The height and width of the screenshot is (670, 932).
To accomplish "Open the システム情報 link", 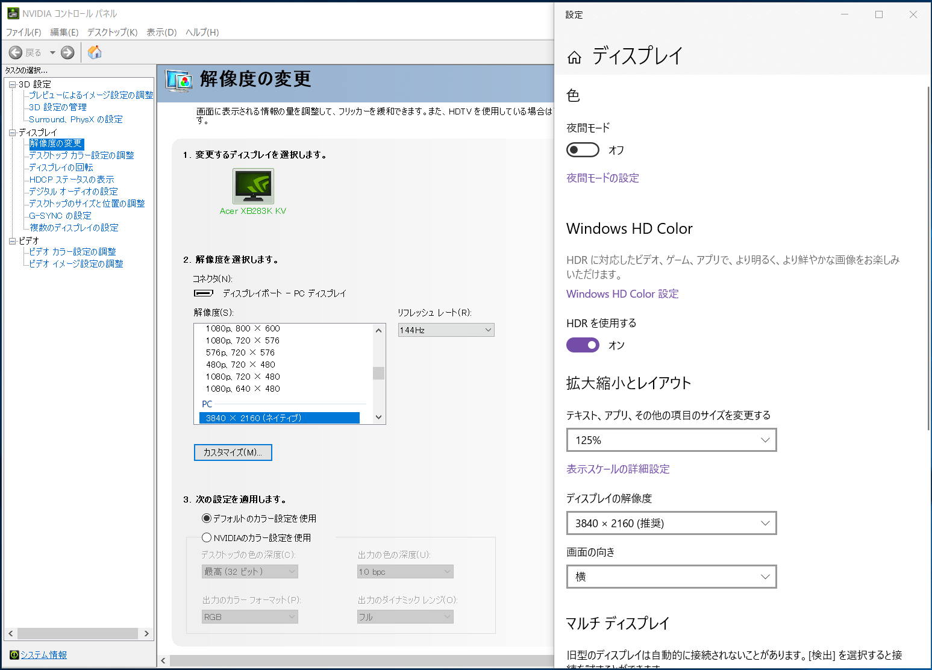I will click(44, 655).
